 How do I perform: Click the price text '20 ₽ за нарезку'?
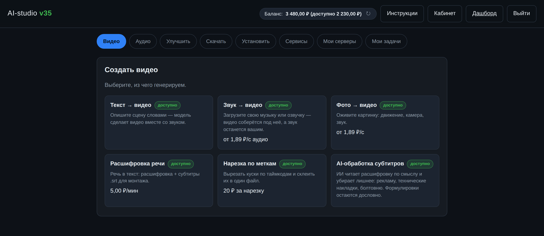[x=244, y=191]
